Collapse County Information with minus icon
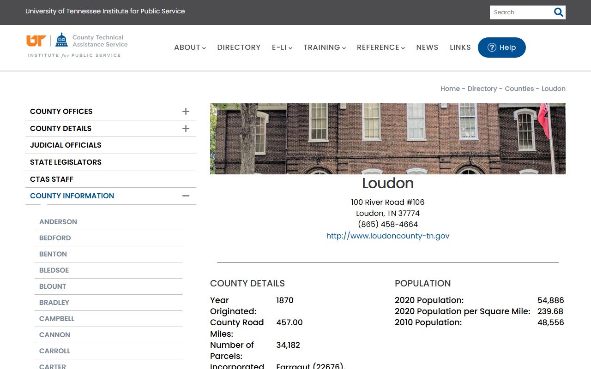Image resolution: width=591 pixels, height=369 pixels. (x=186, y=196)
